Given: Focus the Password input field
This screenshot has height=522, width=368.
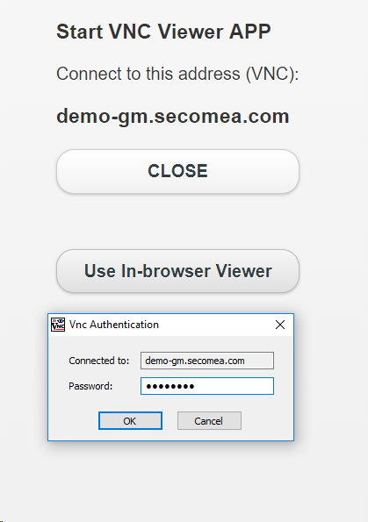Looking at the screenshot, I should point(207,386).
